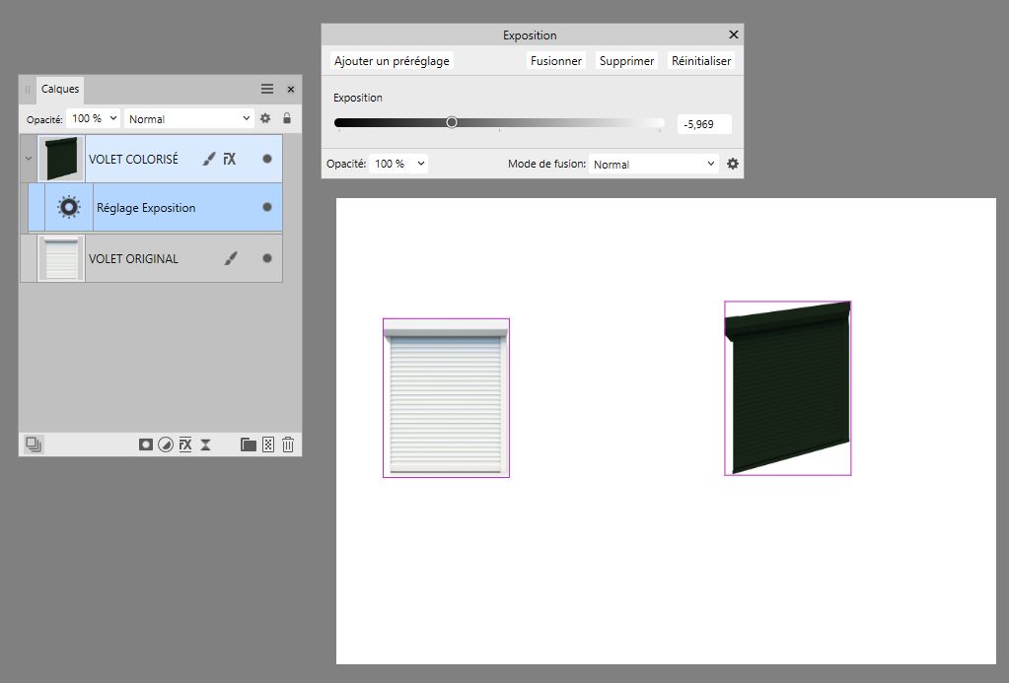
Task: Close the Exposition dialog
Action: (733, 34)
